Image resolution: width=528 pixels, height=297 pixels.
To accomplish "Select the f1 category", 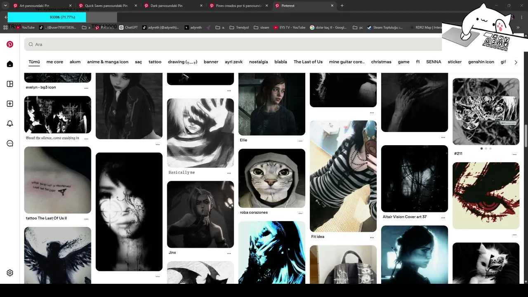I will pyautogui.click(x=418, y=62).
